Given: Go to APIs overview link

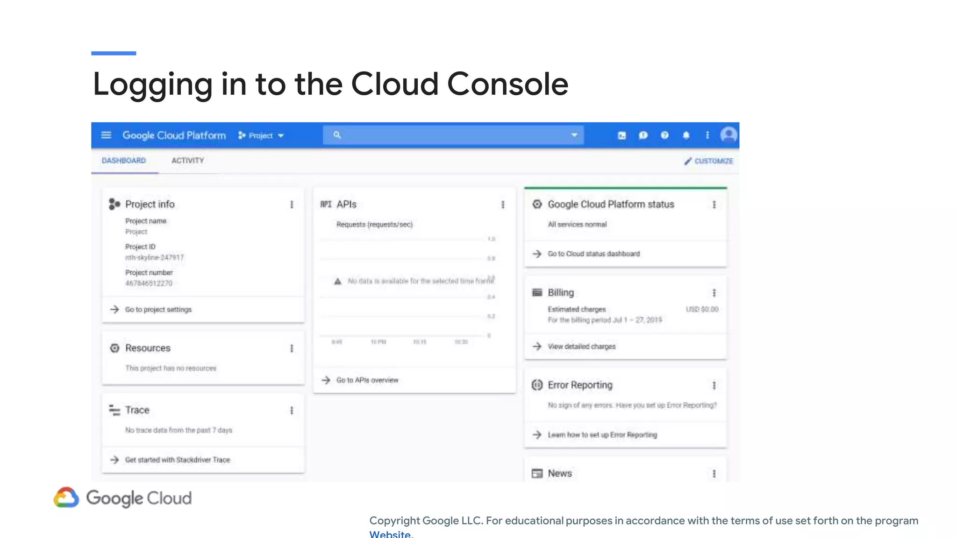Looking at the screenshot, I should coord(367,380).
